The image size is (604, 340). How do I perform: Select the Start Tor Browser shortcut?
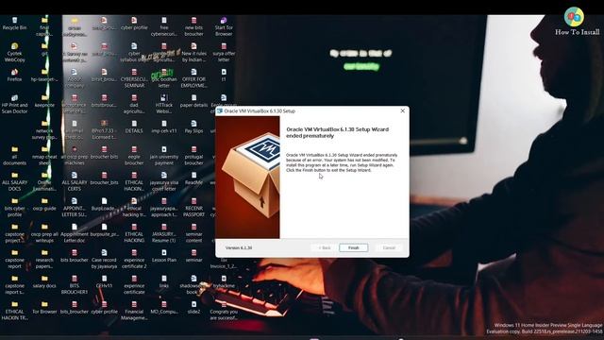click(x=224, y=27)
